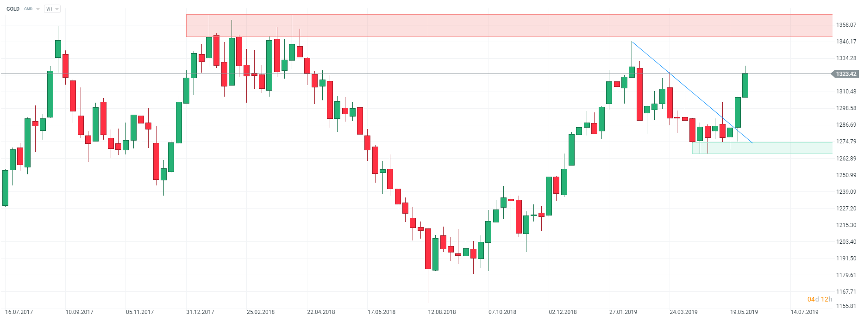Click the 16.07.2017 date on time axis
Screen dimensions: 864x320
pyautogui.click(x=19, y=312)
